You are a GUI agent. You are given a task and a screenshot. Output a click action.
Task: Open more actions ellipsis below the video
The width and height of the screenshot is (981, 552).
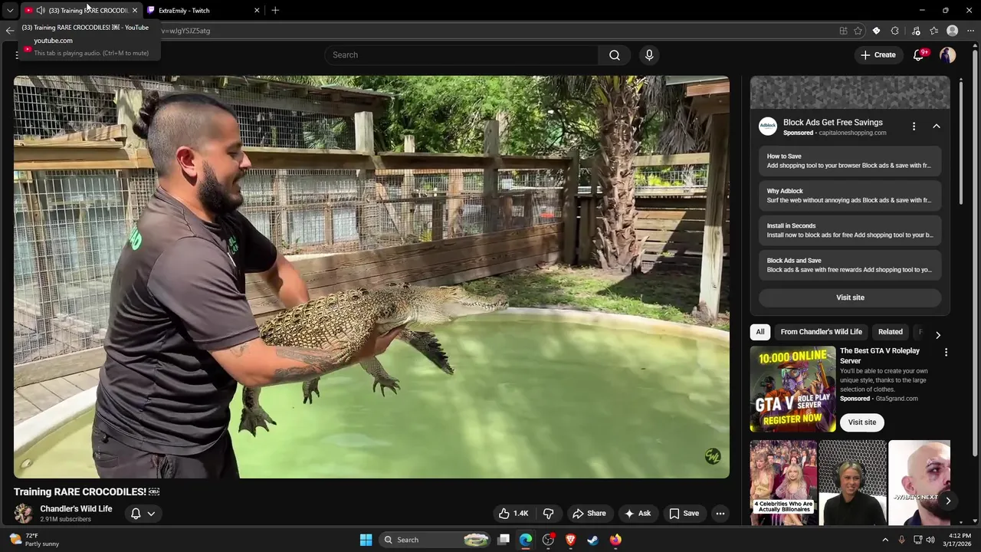tap(720, 514)
